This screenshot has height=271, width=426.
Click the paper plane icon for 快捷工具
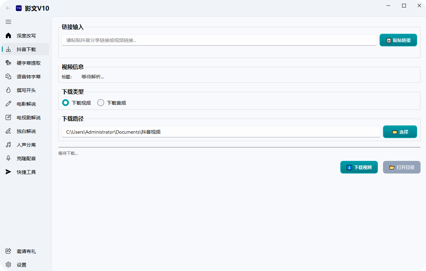pyautogui.click(x=9, y=172)
